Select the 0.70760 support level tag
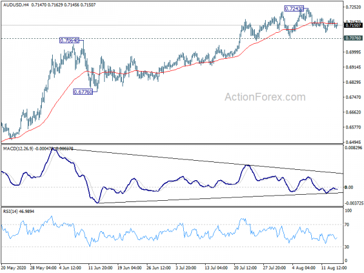Screen dimensions: 364x273 (x=353, y=38)
